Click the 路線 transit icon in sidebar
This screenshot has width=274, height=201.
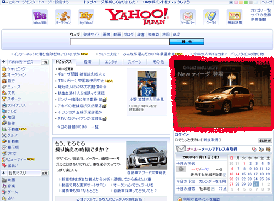(x=4, y=123)
